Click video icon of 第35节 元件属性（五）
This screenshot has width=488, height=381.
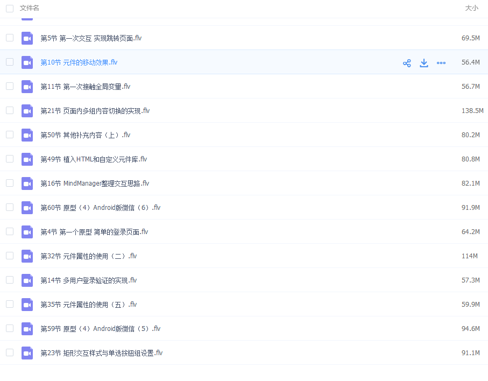click(27, 305)
